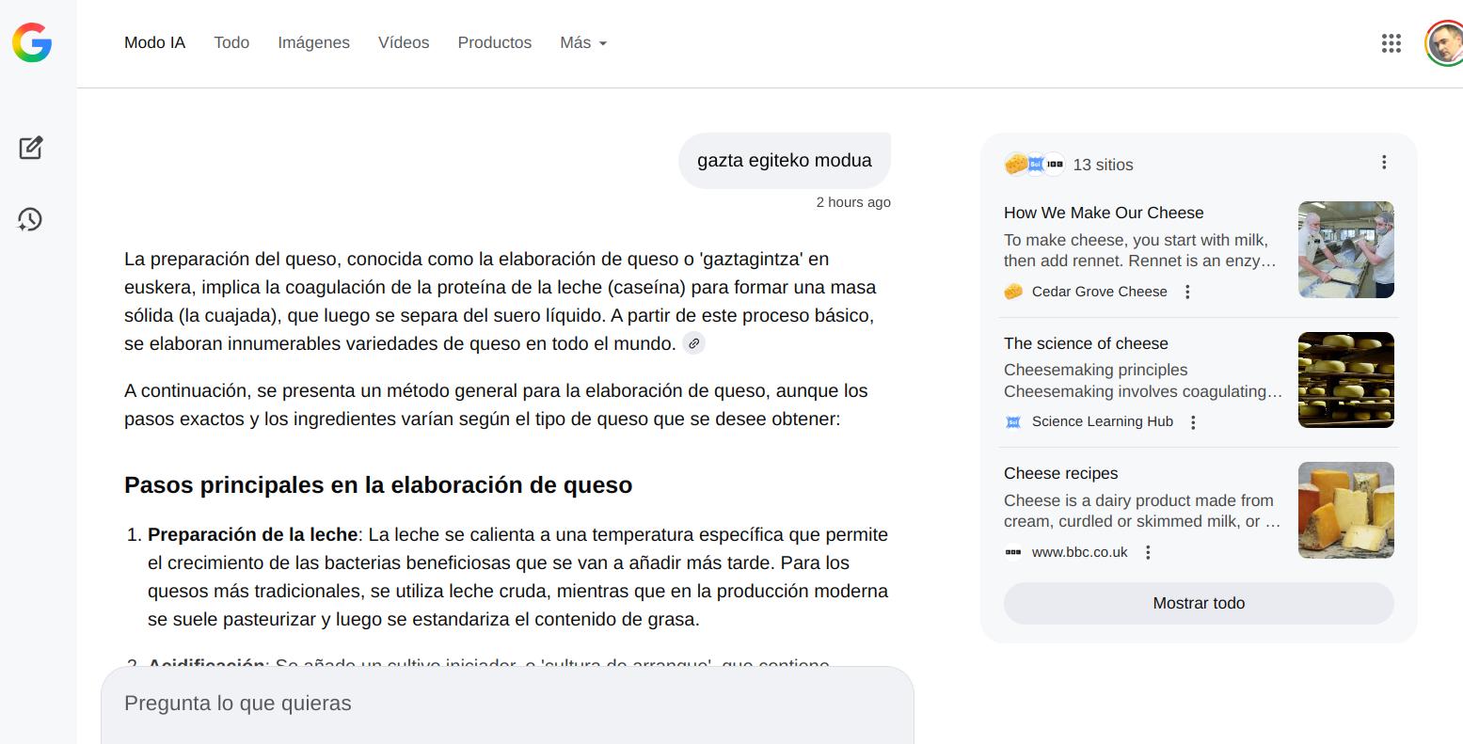Click the source link chip after the first paragraph
1463x744 pixels.
[x=693, y=343]
